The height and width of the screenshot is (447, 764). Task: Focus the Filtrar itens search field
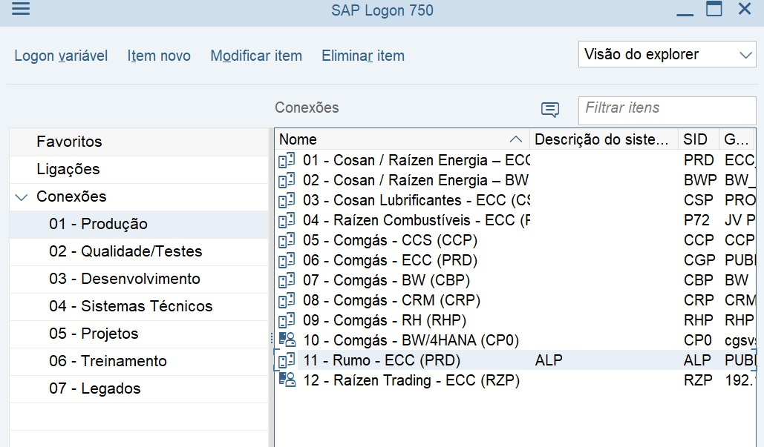point(667,110)
